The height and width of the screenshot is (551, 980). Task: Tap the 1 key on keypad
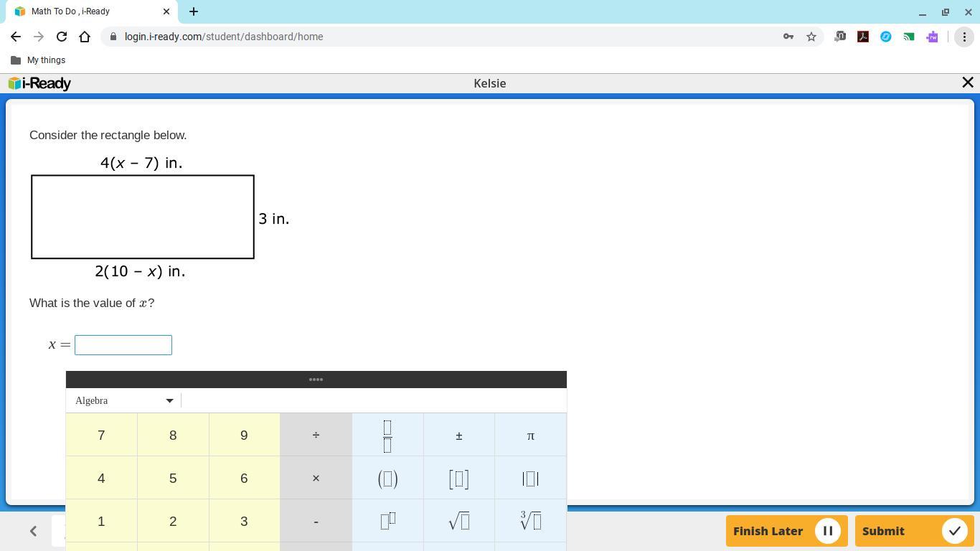coord(101,521)
